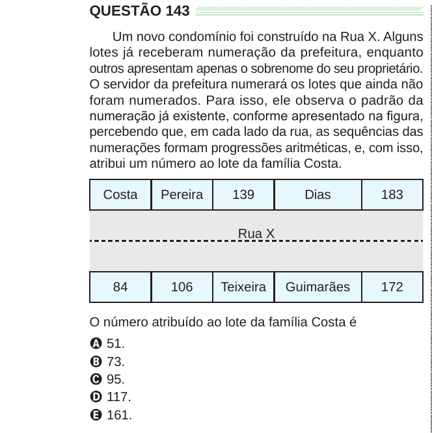This screenshot has width=432, height=433.
Task: Click the lot numbered 106
Action: click(x=182, y=287)
